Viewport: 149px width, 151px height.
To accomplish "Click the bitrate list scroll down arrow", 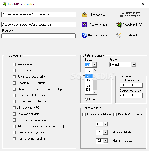I will [95, 92].
